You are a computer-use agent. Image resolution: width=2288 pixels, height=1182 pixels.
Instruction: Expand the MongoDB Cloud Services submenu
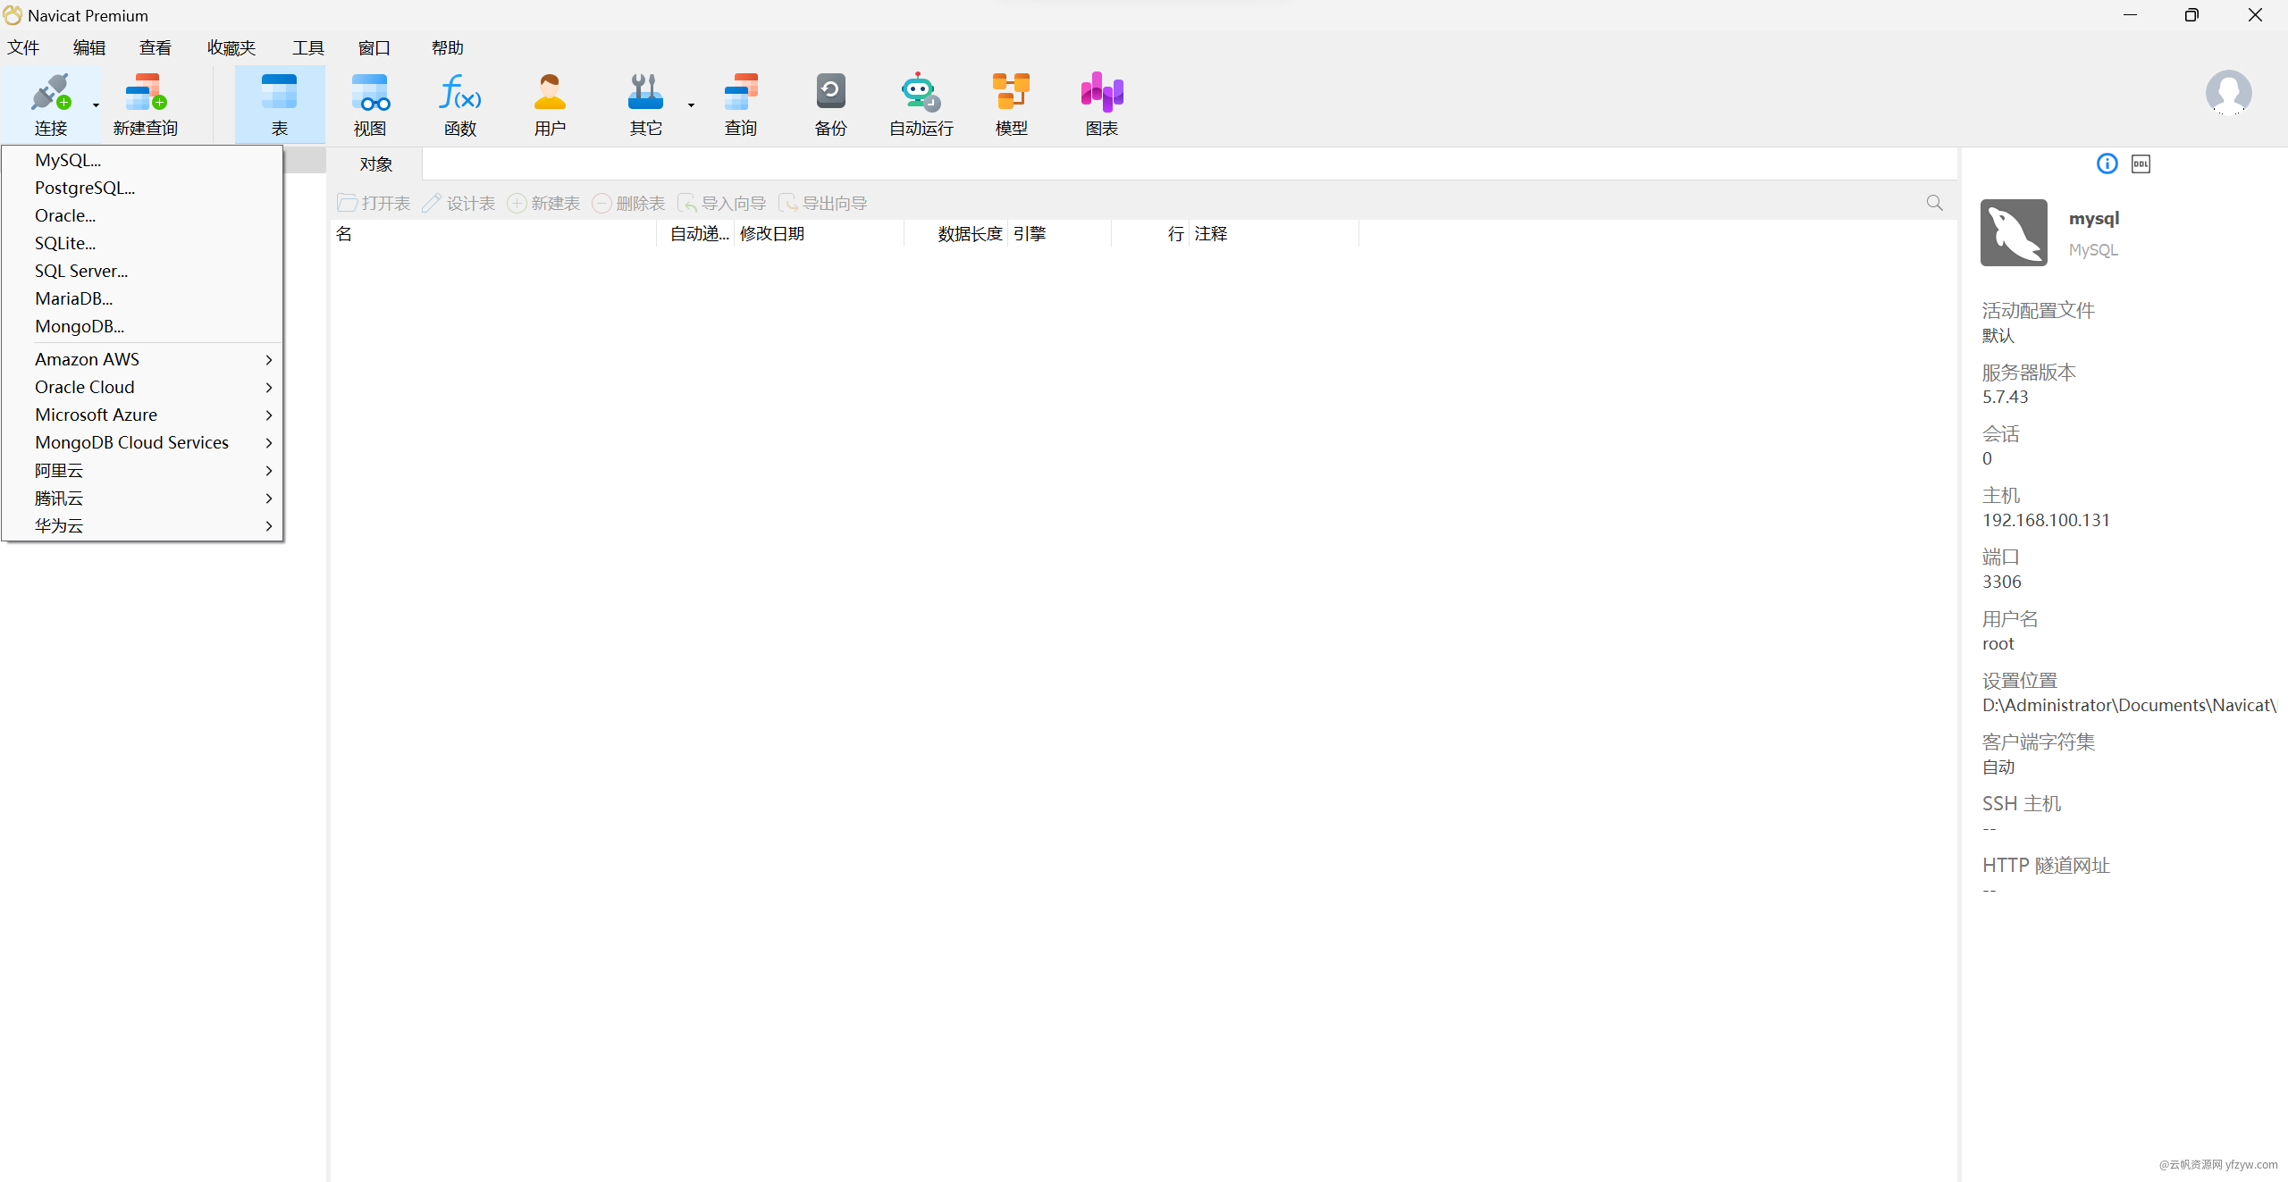pyautogui.click(x=142, y=442)
